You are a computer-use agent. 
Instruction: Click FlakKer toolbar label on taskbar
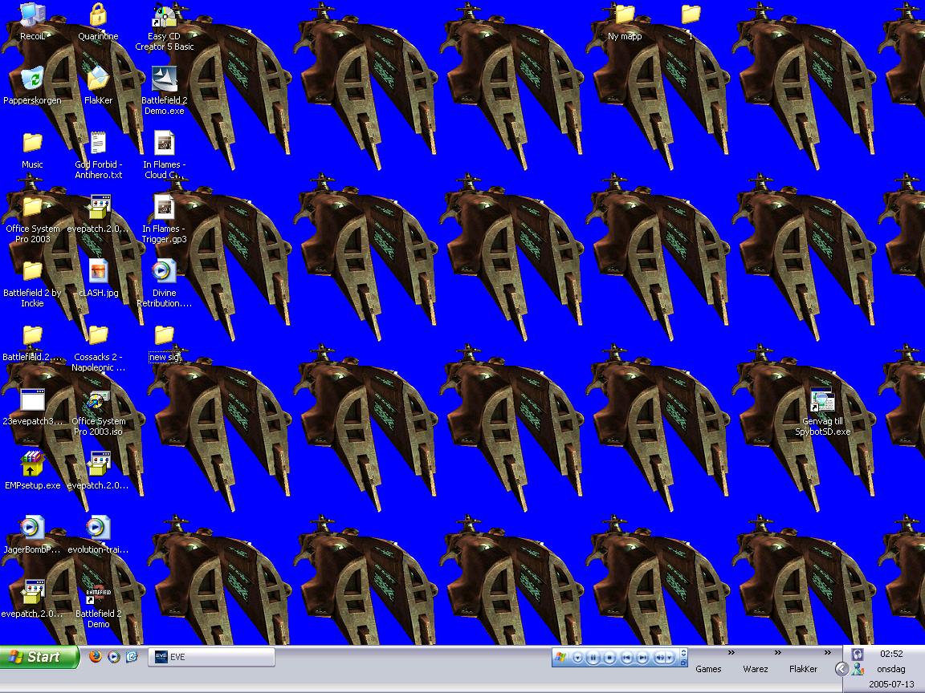click(x=803, y=669)
